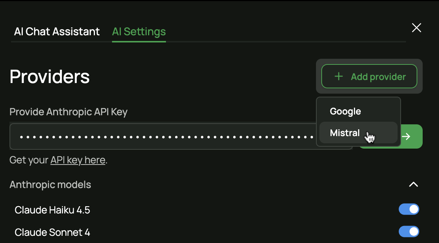Click the "Get your" helper text

(29, 160)
